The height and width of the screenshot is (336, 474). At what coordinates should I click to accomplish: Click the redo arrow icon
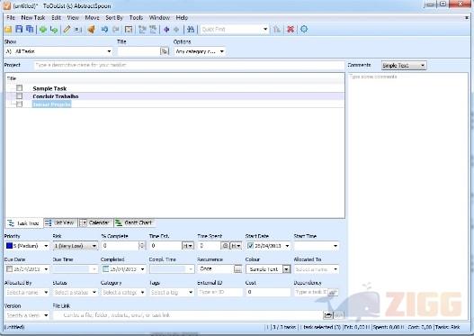coord(115,30)
